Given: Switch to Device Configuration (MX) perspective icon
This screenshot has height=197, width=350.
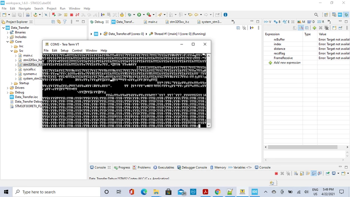Looking at the screenshot, I should coord(340,15).
